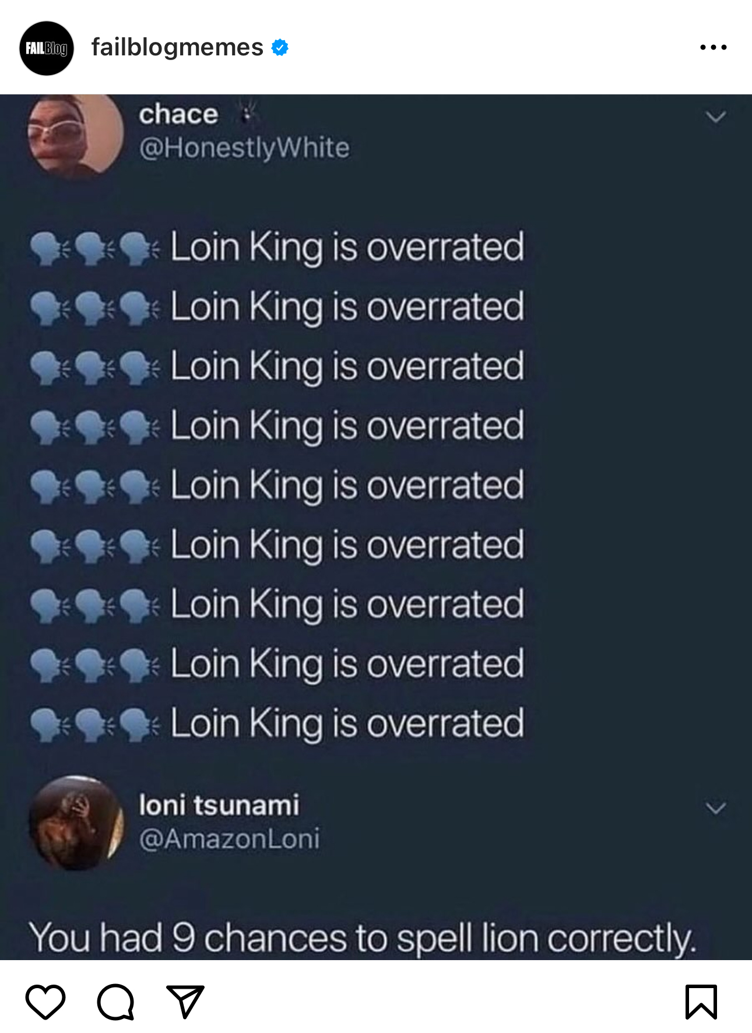Viewport: 752px width, 1033px height.
Task: Tap the FAIL Blog profile avatar
Action: (x=47, y=48)
